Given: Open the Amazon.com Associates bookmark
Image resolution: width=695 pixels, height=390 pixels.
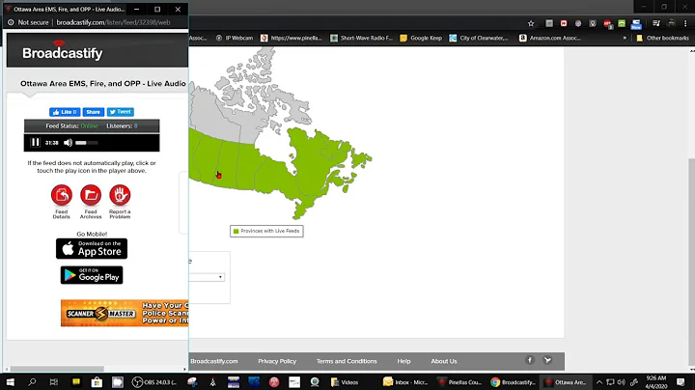Looking at the screenshot, I should pyautogui.click(x=550, y=38).
